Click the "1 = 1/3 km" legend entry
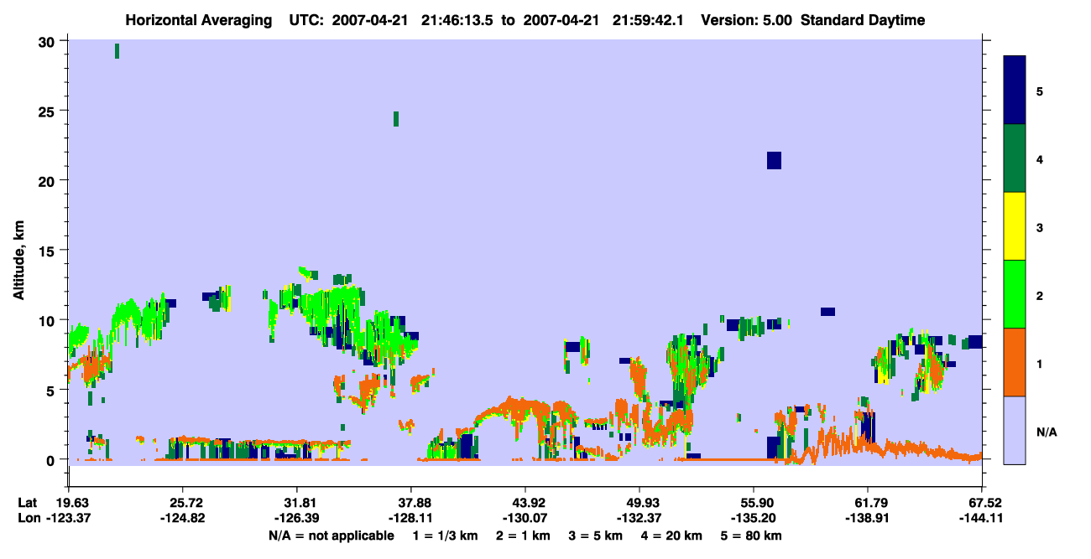The height and width of the screenshot is (559, 1091). 446,536
